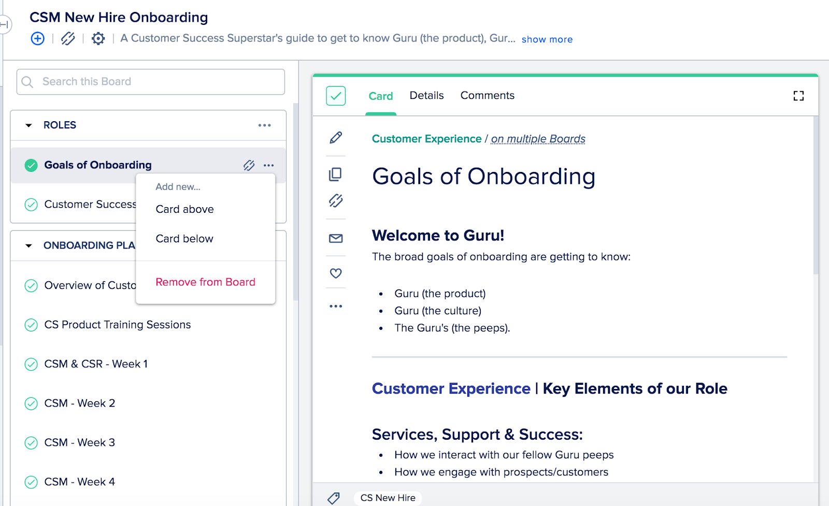Open the CS Product Training Sessions card
Image resolution: width=829 pixels, height=506 pixels.
point(118,325)
